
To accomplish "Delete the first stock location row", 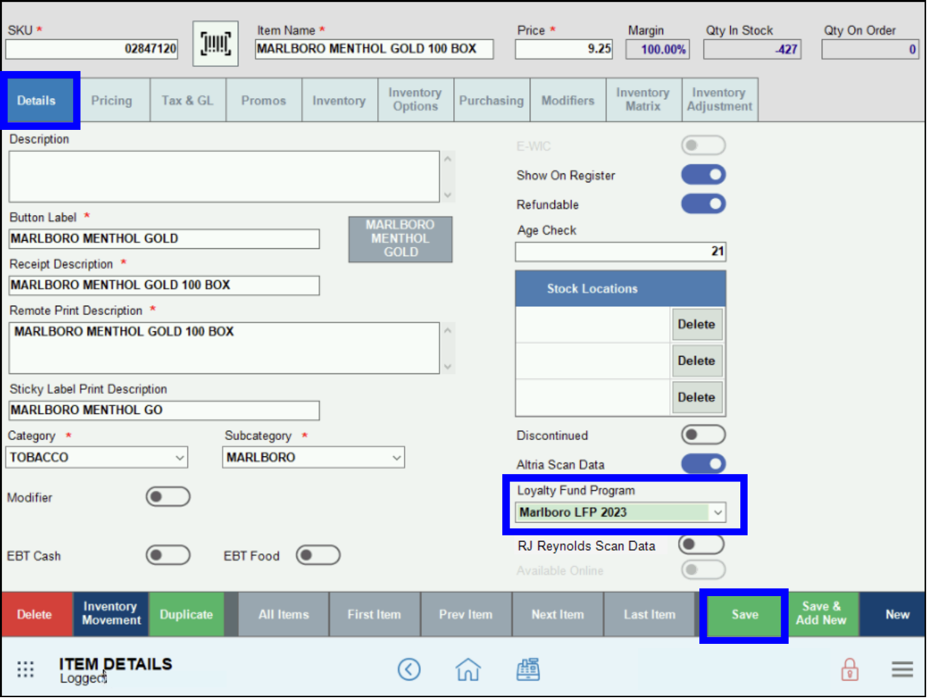I will 696,325.
